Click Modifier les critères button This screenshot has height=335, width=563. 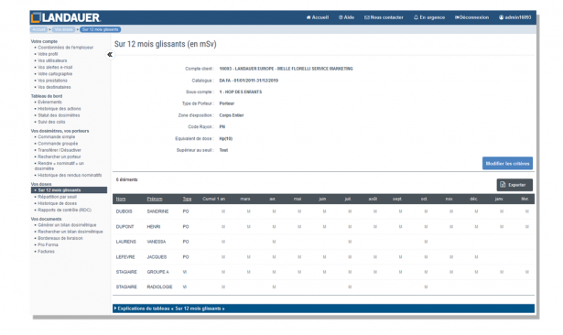pyautogui.click(x=507, y=163)
